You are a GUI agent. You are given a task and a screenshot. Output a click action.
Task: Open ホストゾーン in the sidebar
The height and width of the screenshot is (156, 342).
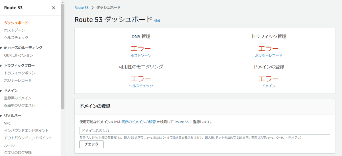pyautogui.click(x=14, y=30)
